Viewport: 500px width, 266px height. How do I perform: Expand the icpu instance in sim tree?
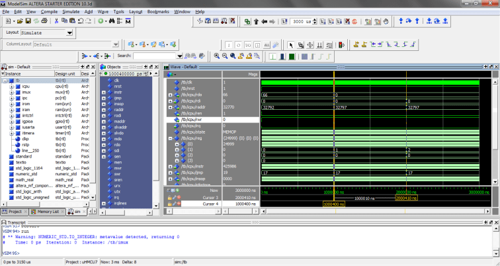(x=11, y=86)
